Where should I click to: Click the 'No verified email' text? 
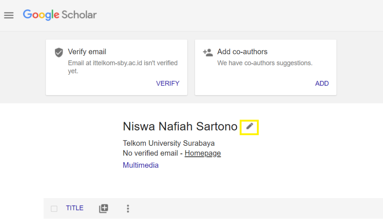pyautogui.click(x=150, y=153)
